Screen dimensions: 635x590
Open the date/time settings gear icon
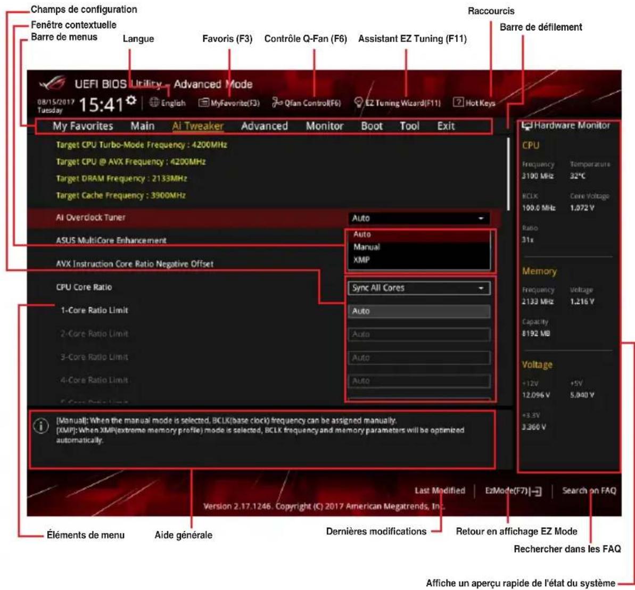pos(131,100)
